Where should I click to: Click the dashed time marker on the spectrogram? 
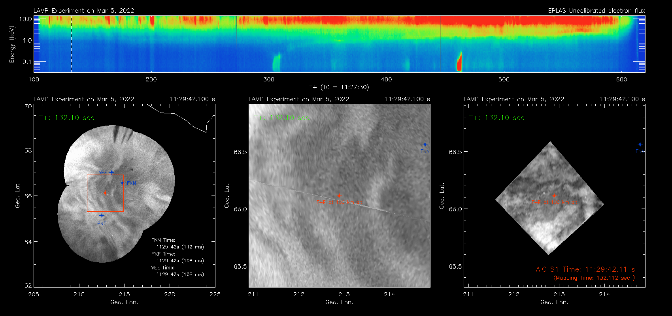(71, 44)
